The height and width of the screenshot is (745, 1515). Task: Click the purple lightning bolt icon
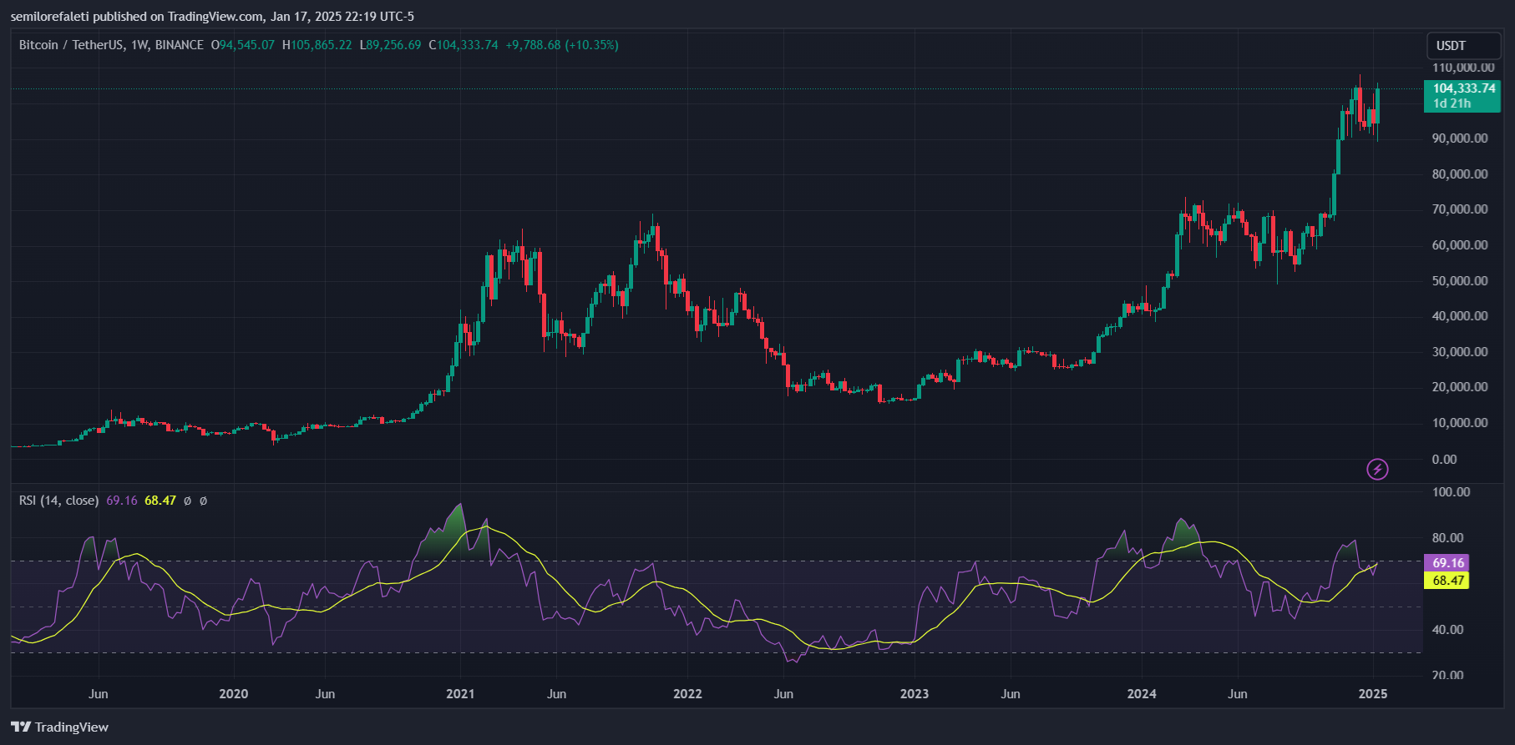tap(1377, 470)
